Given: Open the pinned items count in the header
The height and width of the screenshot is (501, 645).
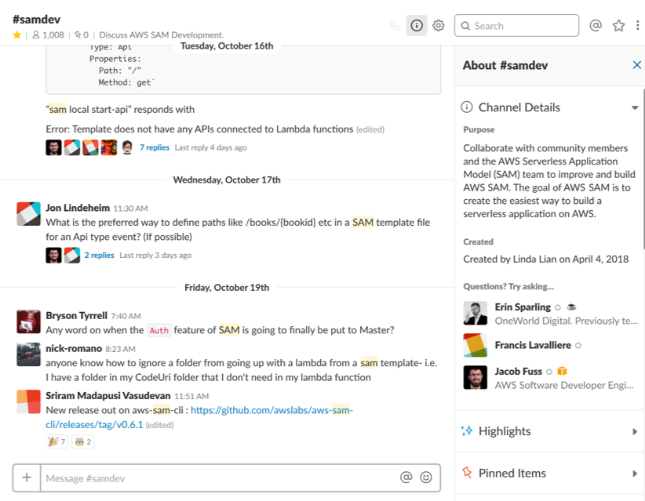Looking at the screenshot, I should (x=82, y=35).
